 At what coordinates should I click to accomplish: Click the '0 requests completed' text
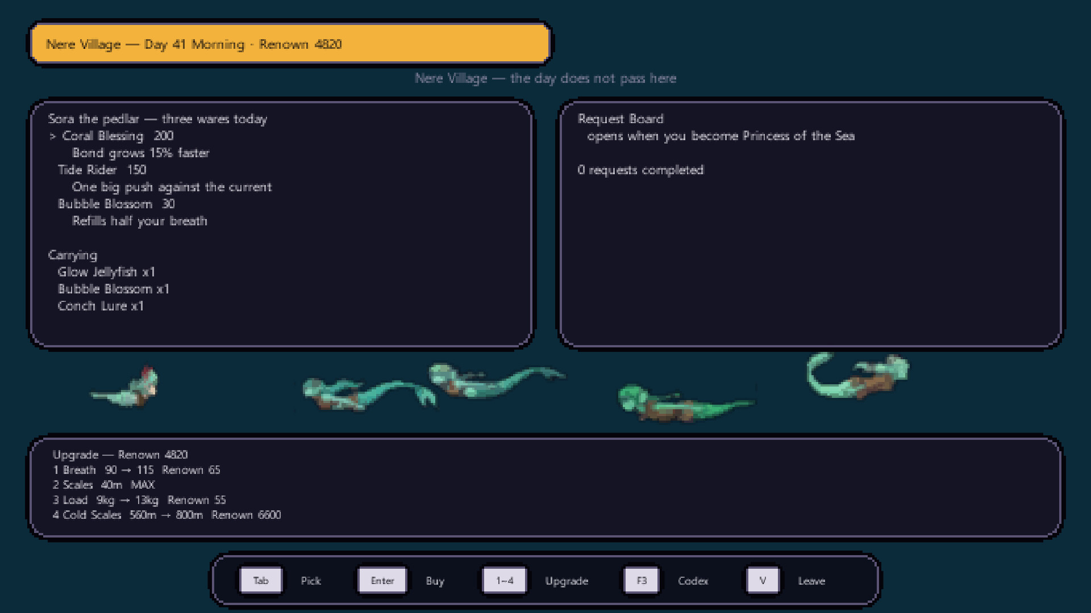[640, 170]
